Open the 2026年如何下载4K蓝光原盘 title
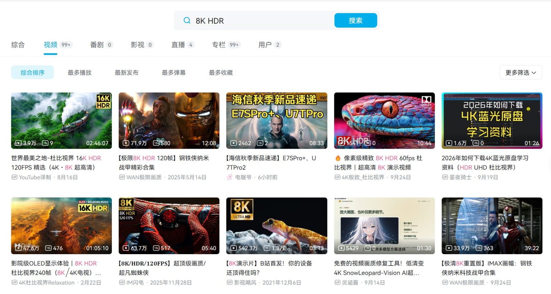Image resolution: width=551 pixels, height=294 pixels. pos(485,163)
